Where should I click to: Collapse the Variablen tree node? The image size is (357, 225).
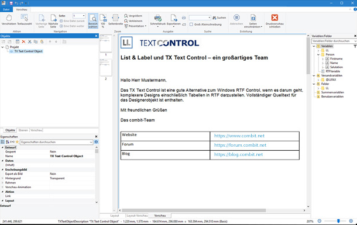314,46
